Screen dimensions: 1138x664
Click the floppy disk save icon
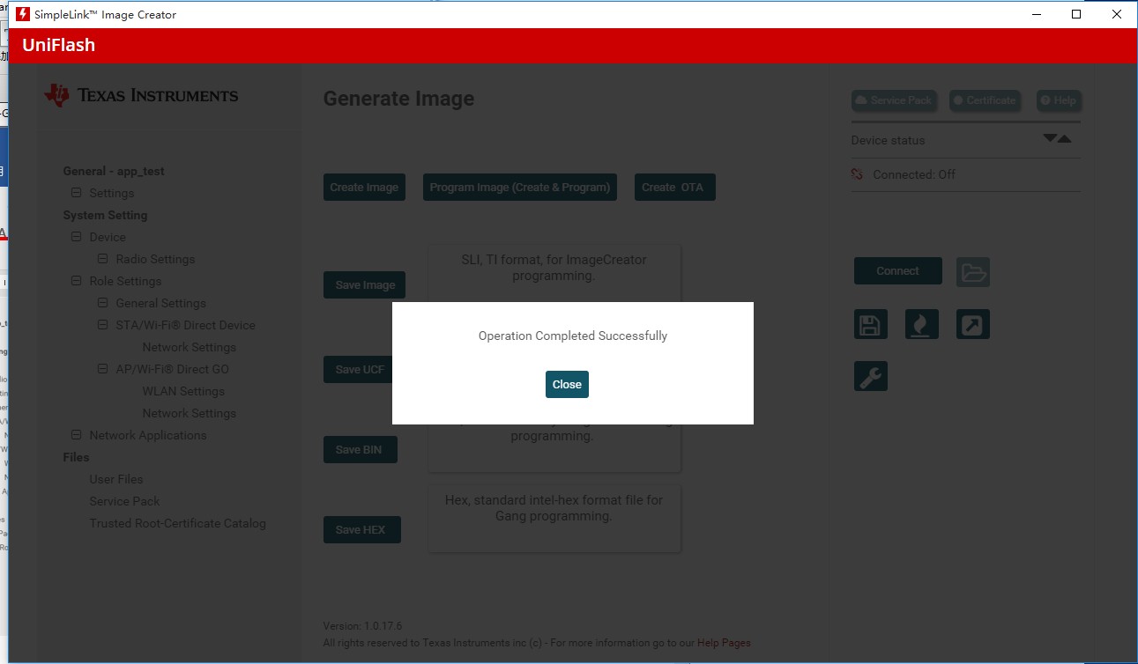tap(870, 325)
